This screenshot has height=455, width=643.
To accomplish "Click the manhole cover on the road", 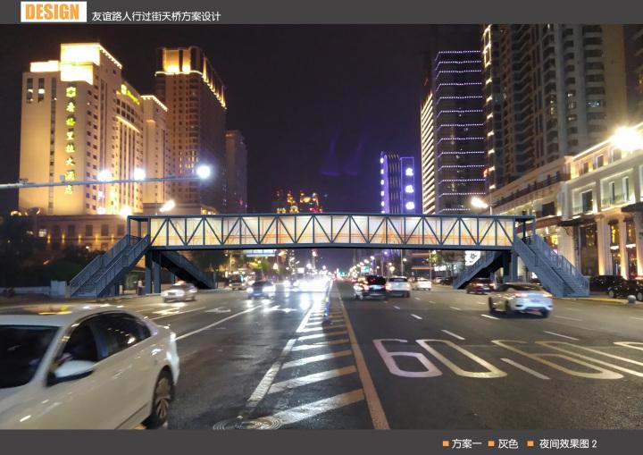I will pos(247,423).
